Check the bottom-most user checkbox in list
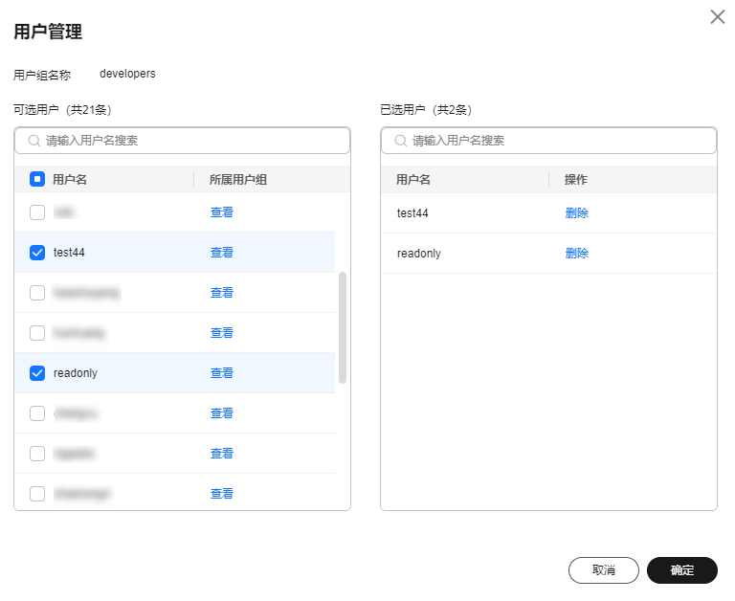This screenshot has width=735, height=601. click(37, 494)
